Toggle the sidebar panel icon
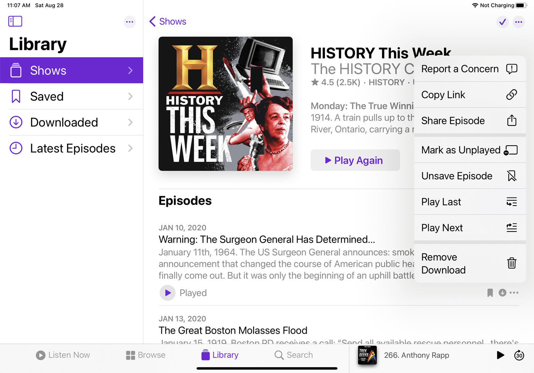 pyautogui.click(x=15, y=21)
